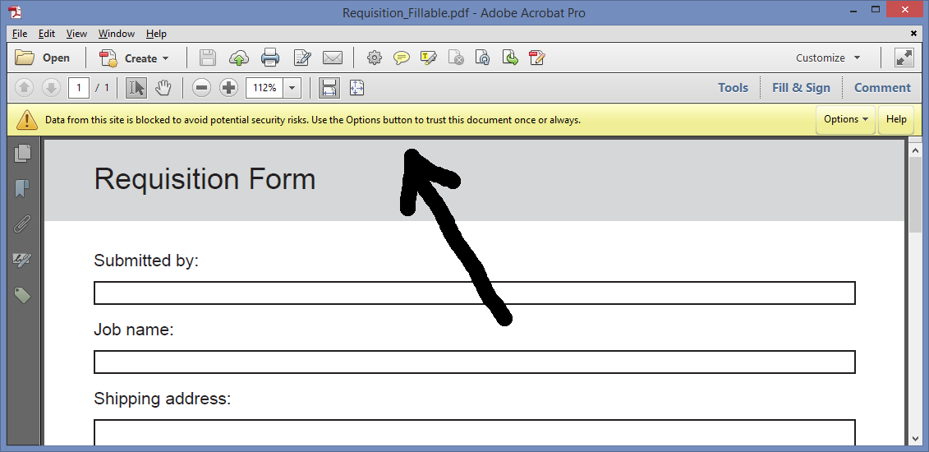The width and height of the screenshot is (929, 452).
Task: Open the Window menu
Action: [116, 34]
